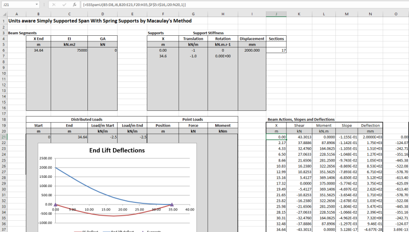Viewport: 409px width, 232px height.
Task: Click the X End value 34.64 in row 6
Action: [x=38, y=50]
